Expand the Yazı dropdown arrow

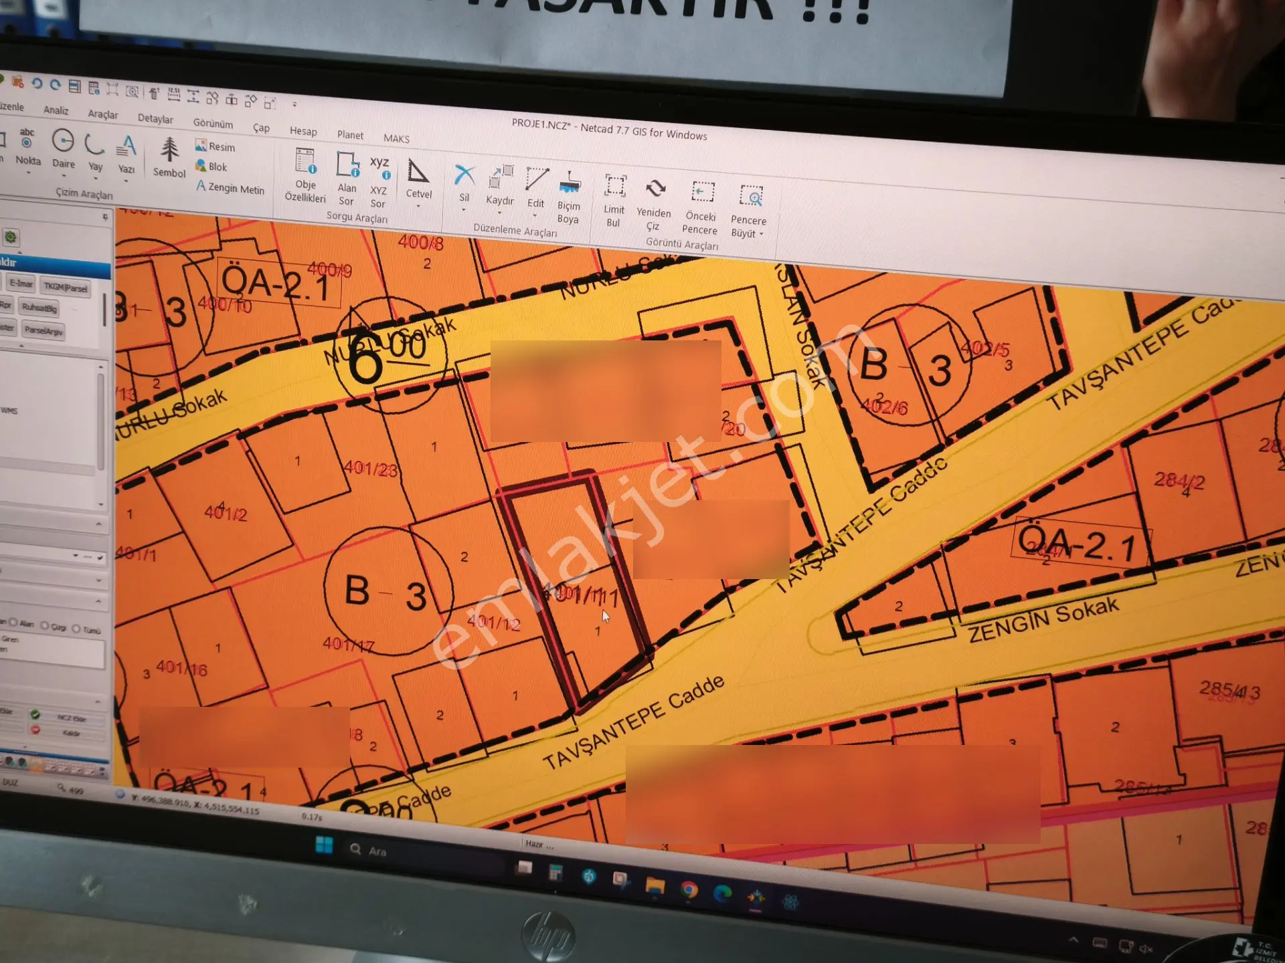pyautogui.click(x=126, y=181)
